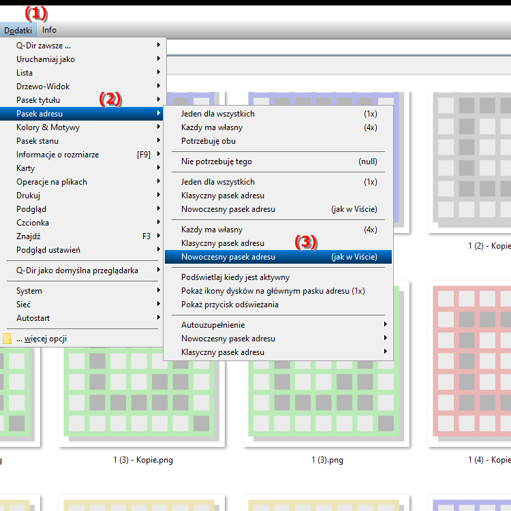Open the System submenu

tap(83, 291)
